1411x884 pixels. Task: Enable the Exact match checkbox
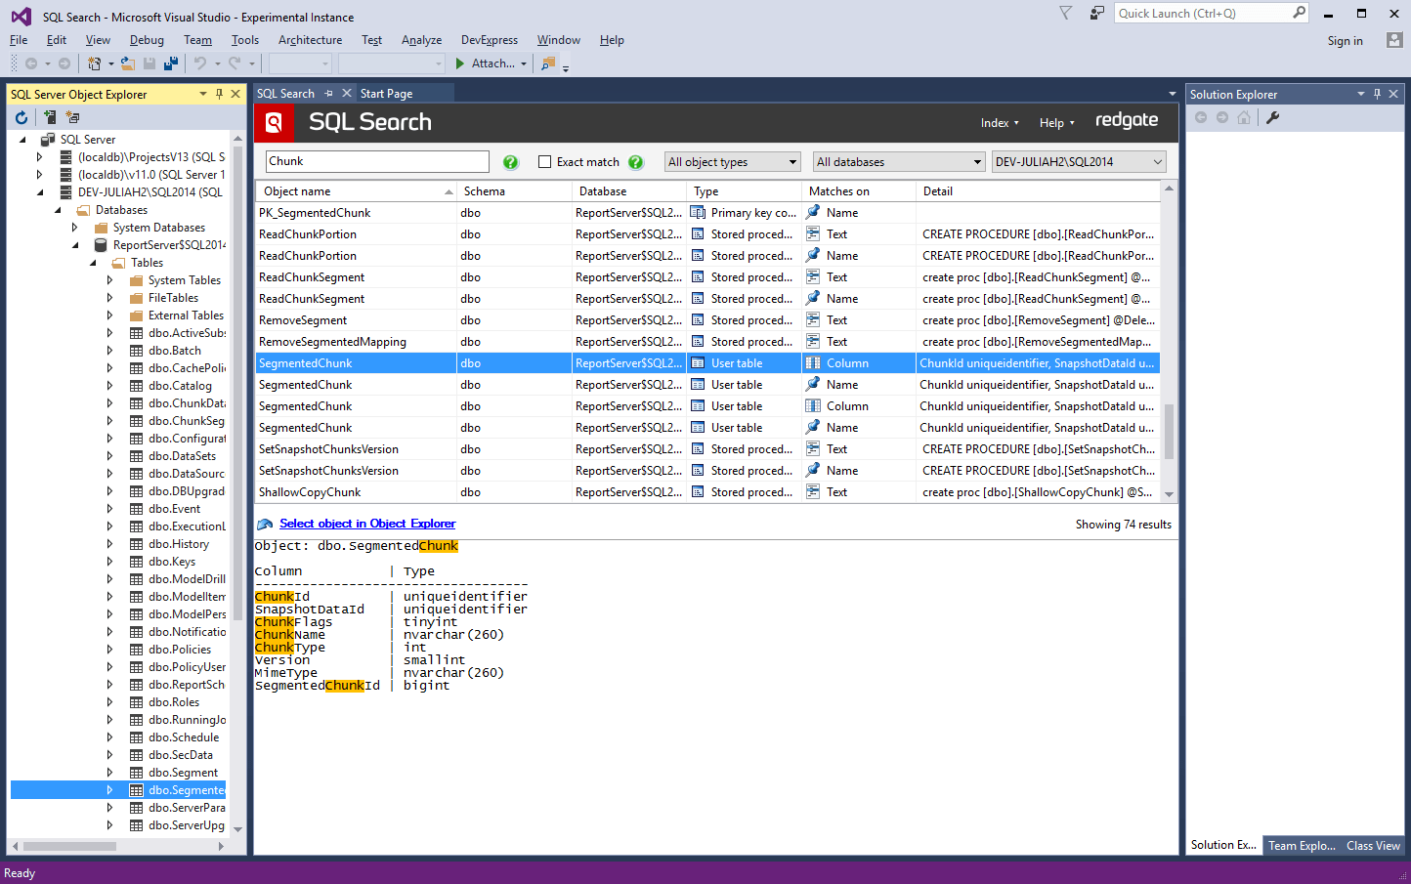[x=545, y=161]
